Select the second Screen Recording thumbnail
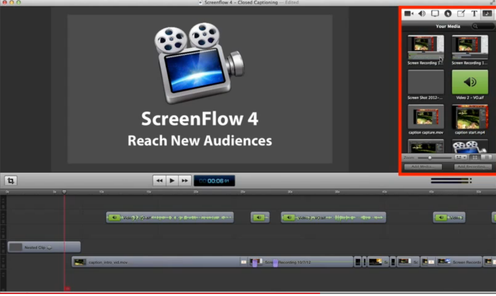 point(470,47)
